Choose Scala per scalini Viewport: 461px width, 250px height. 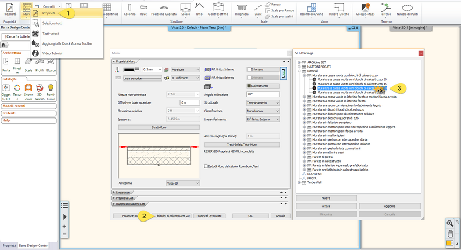click(x=279, y=16)
